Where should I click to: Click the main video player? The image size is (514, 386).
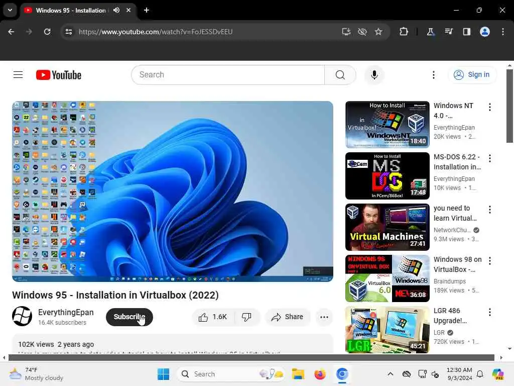[x=173, y=191]
